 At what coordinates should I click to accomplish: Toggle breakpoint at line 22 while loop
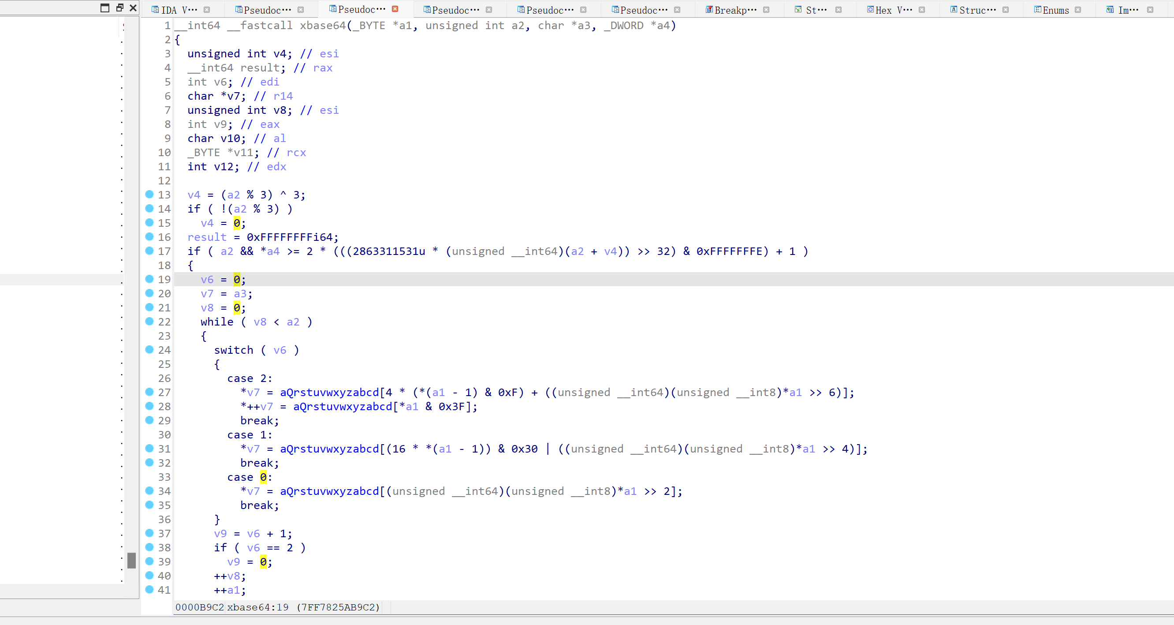(x=149, y=322)
